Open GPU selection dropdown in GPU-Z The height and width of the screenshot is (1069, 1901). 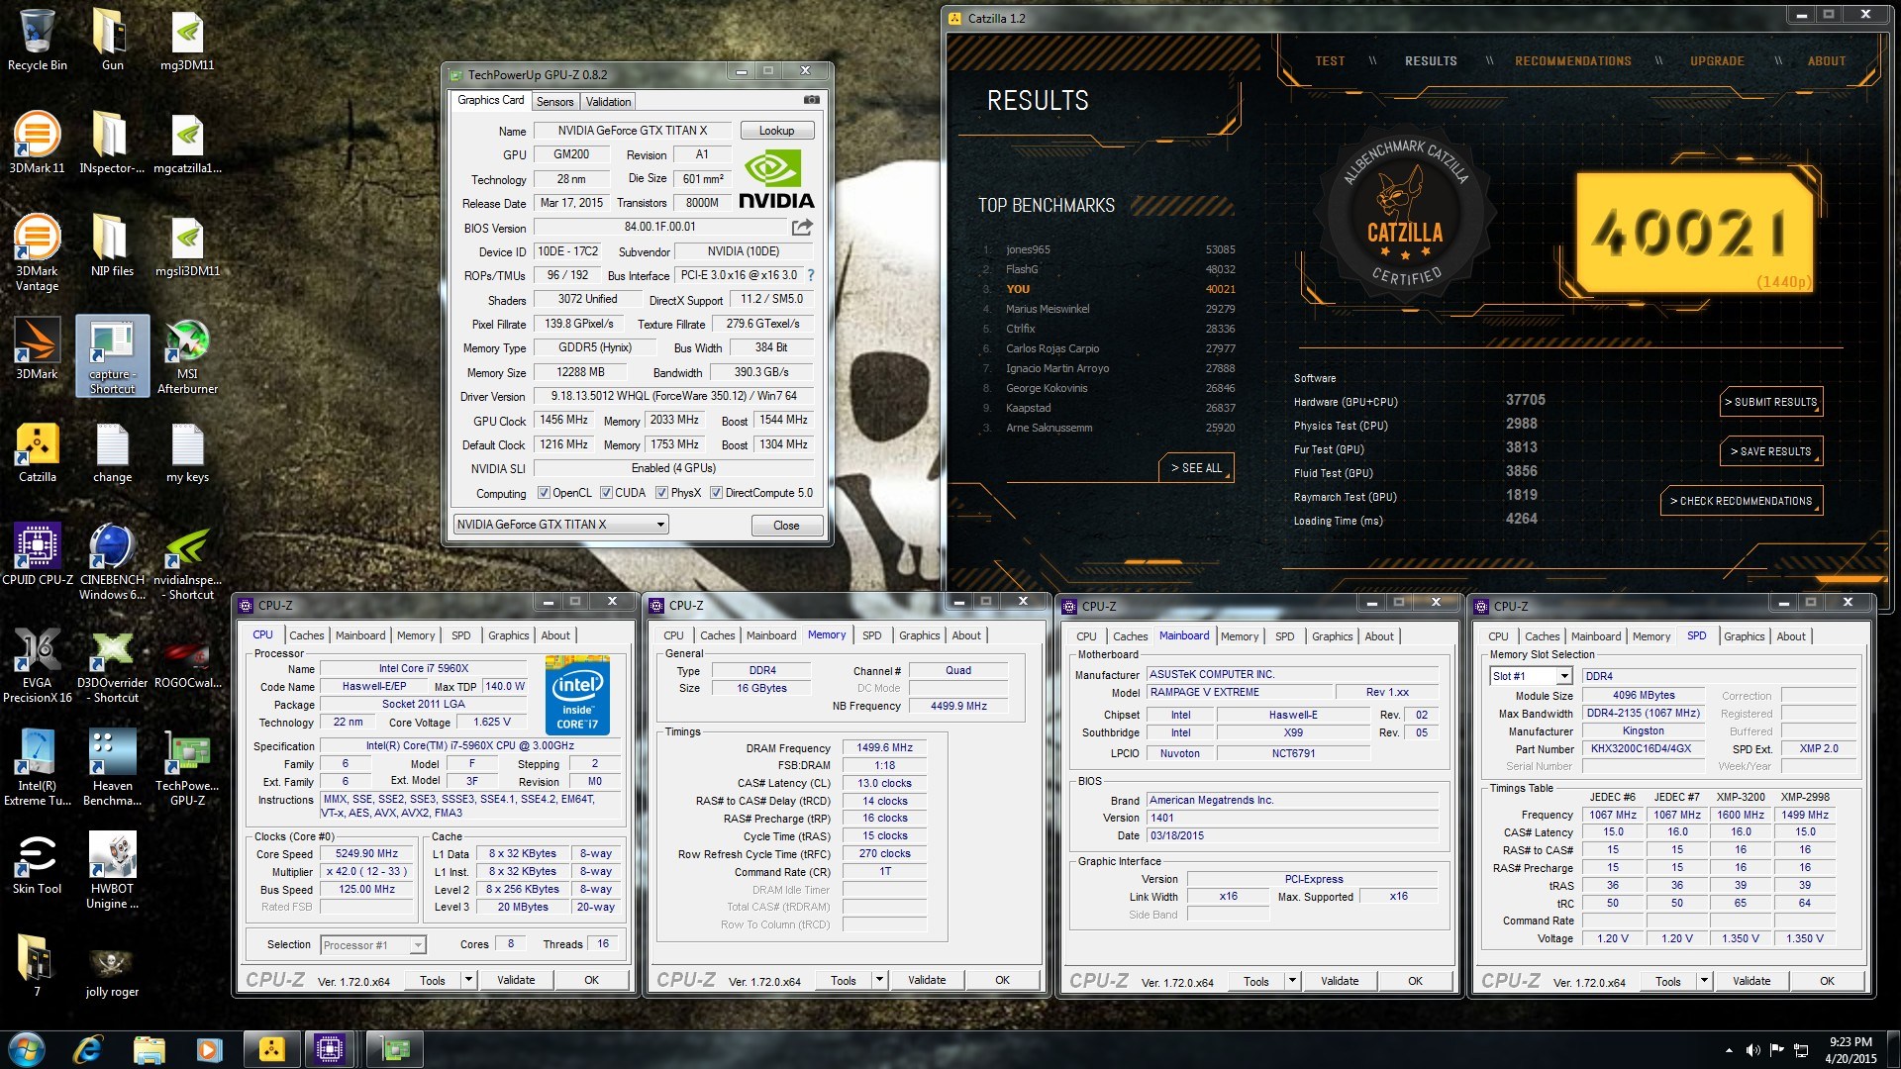pos(561,525)
